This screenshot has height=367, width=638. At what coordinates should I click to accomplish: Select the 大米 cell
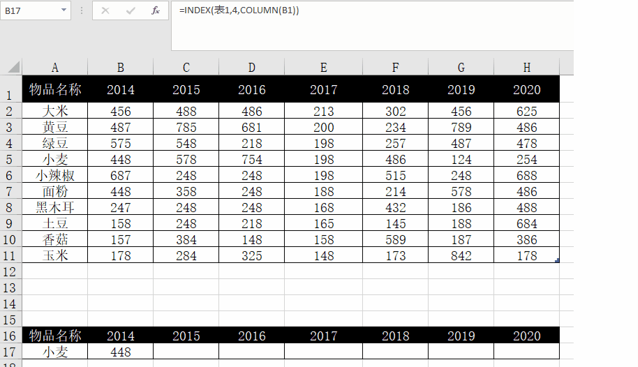55,111
